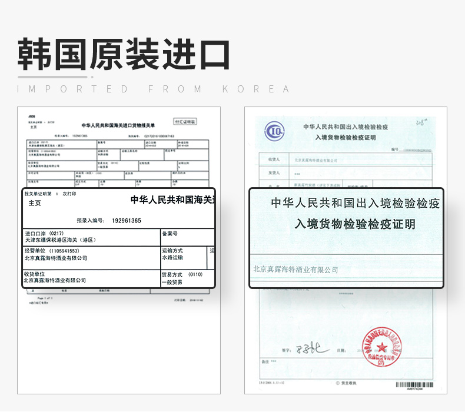
Task: Click the red official stamp seal
Action: point(381,347)
